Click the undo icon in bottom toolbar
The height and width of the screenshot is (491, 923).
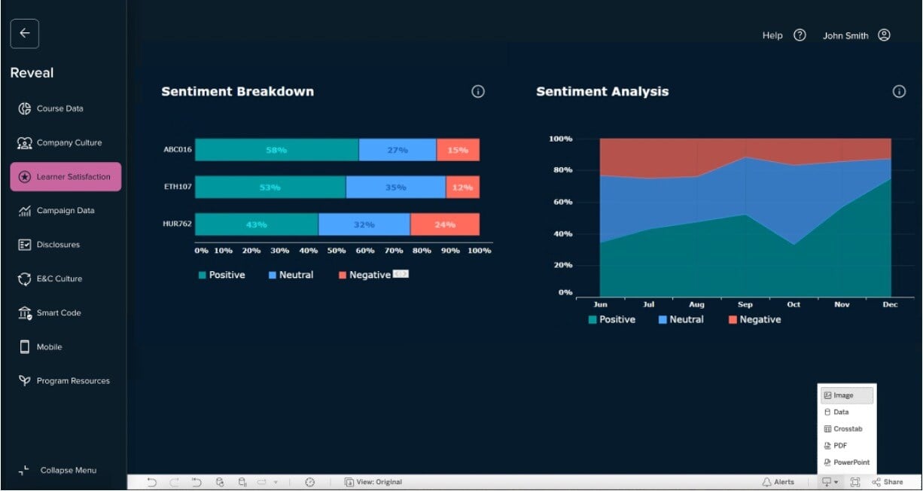click(x=152, y=482)
